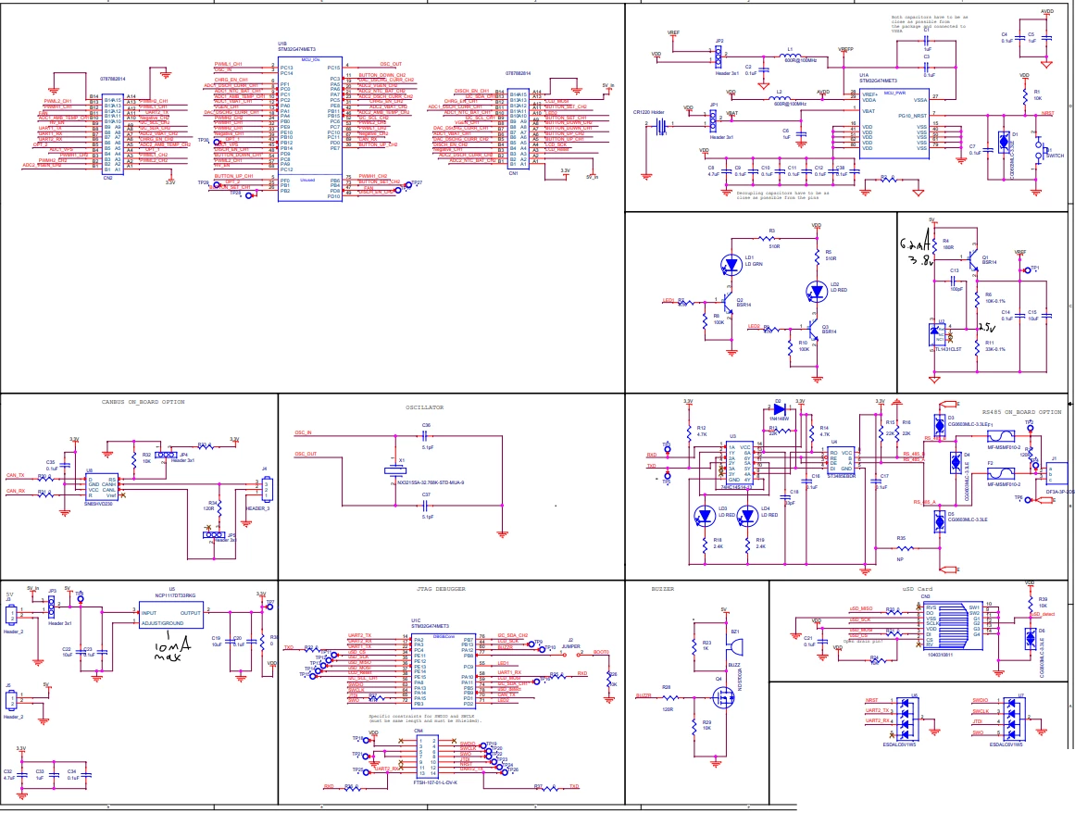The height and width of the screenshot is (813, 1075).
Task: Click the J3 Header_2 5V connector
Action: pyautogui.click(x=11, y=614)
